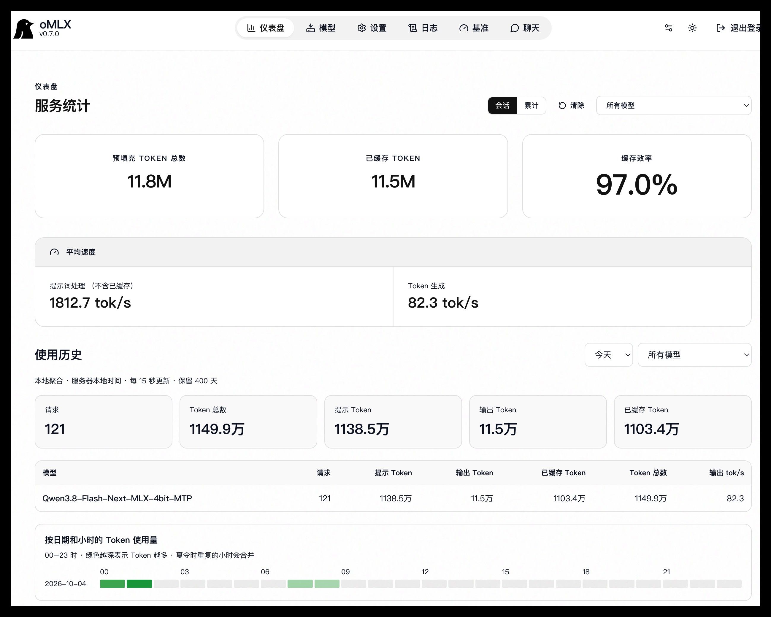Click the 清除 clear button

click(x=571, y=106)
